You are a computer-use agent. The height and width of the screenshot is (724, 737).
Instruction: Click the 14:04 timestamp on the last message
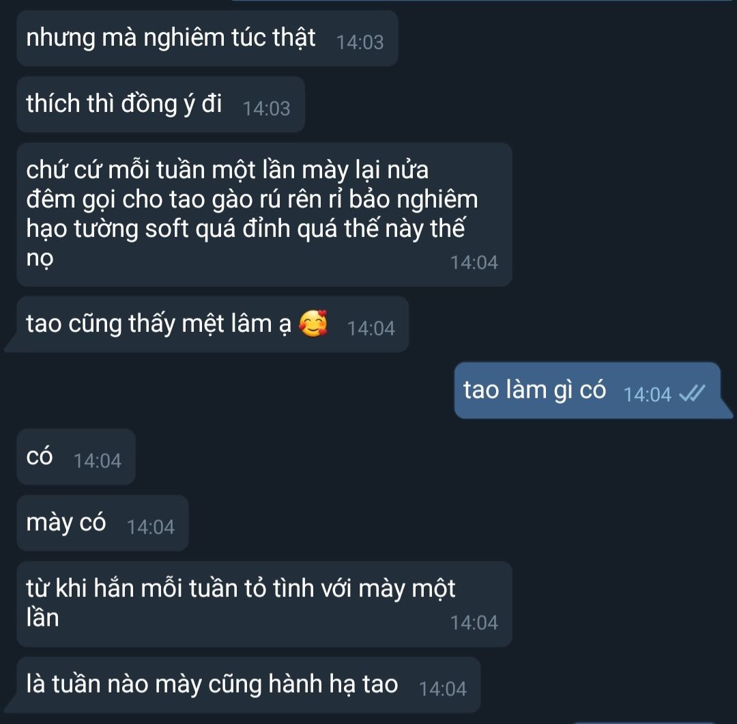[443, 689]
